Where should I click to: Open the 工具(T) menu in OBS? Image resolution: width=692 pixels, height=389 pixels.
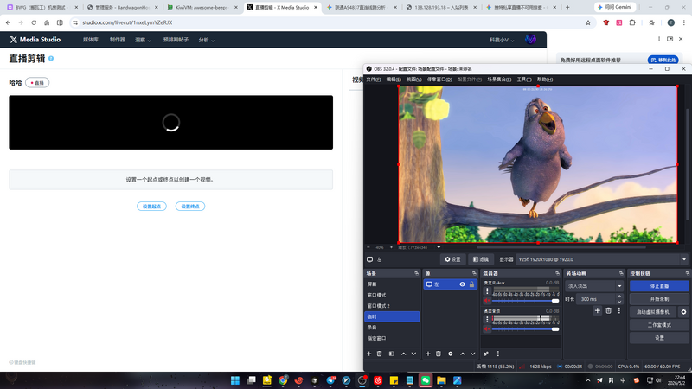(524, 80)
